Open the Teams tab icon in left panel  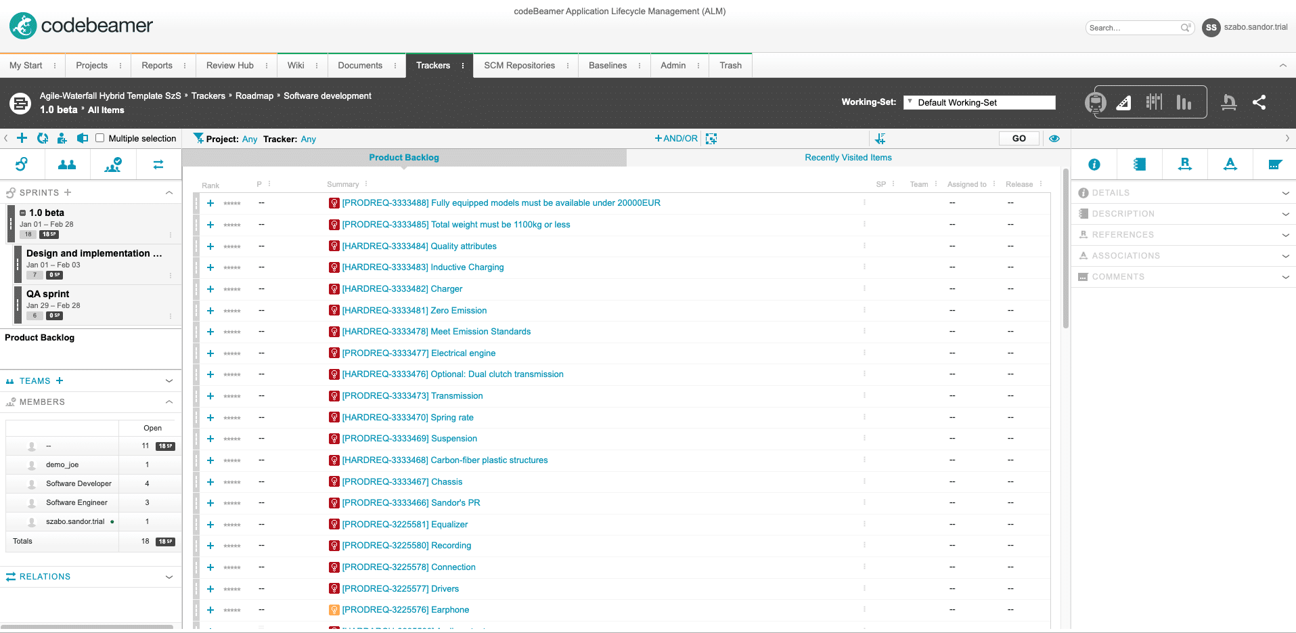click(67, 165)
